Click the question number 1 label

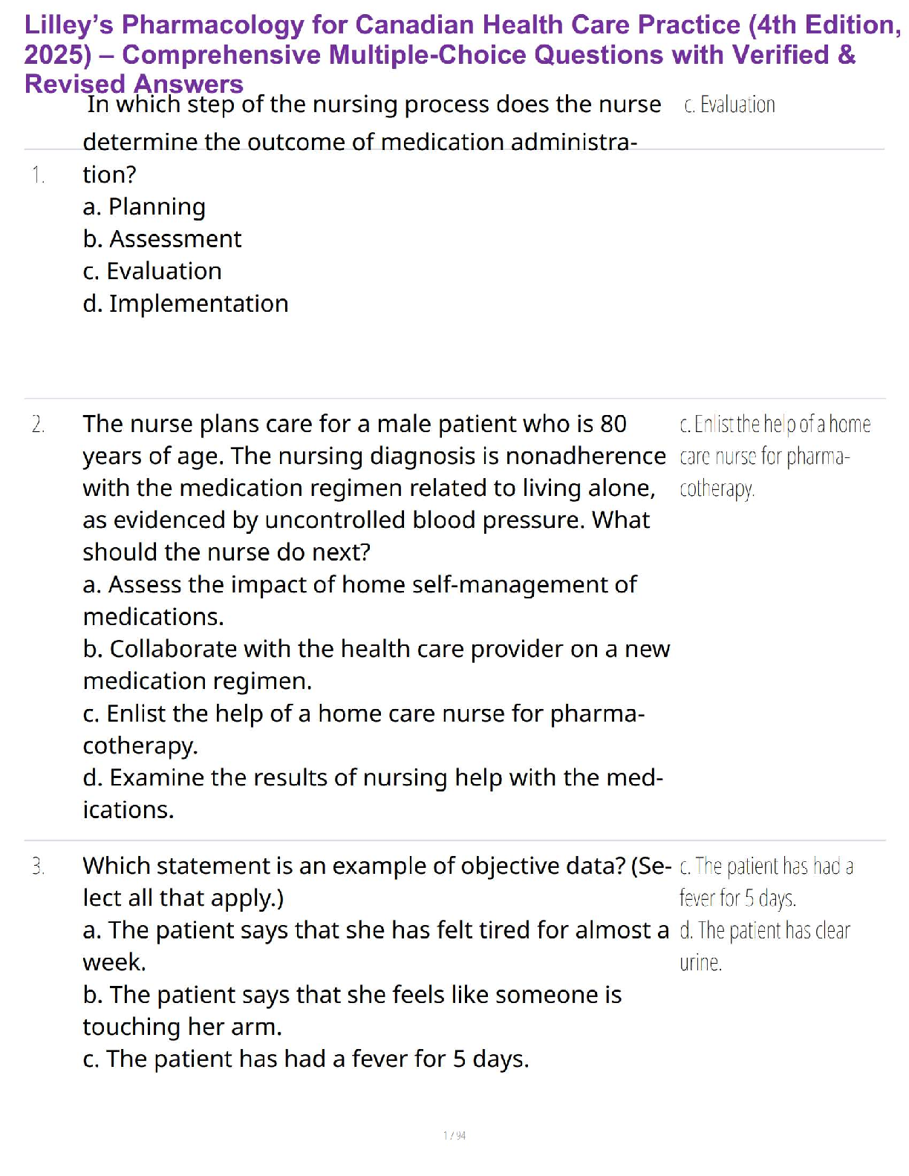(x=38, y=175)
